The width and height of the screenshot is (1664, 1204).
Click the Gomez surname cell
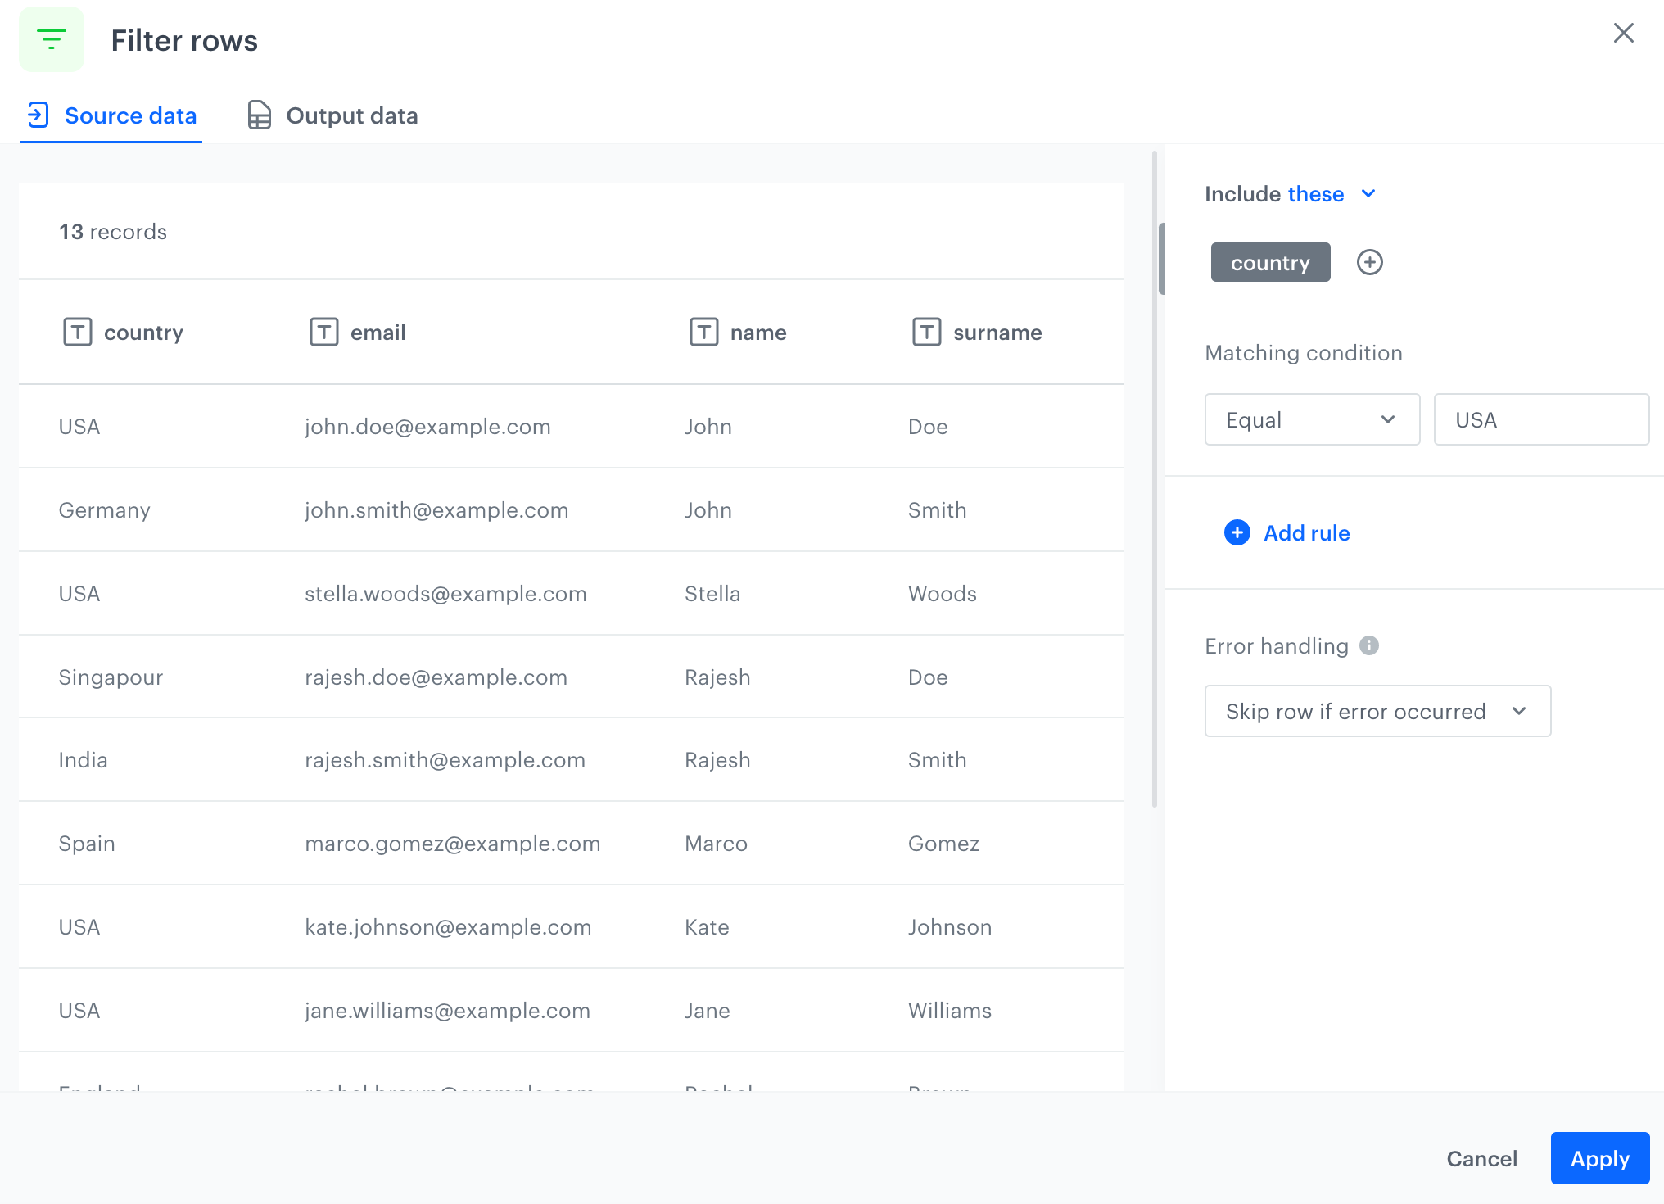coord(943,844)
